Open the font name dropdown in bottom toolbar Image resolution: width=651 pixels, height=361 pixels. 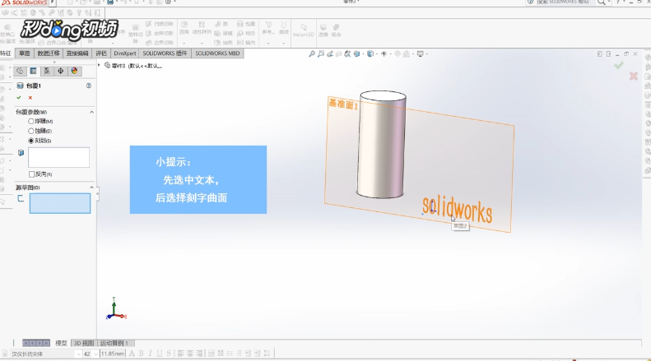click(x=78, y=354)
